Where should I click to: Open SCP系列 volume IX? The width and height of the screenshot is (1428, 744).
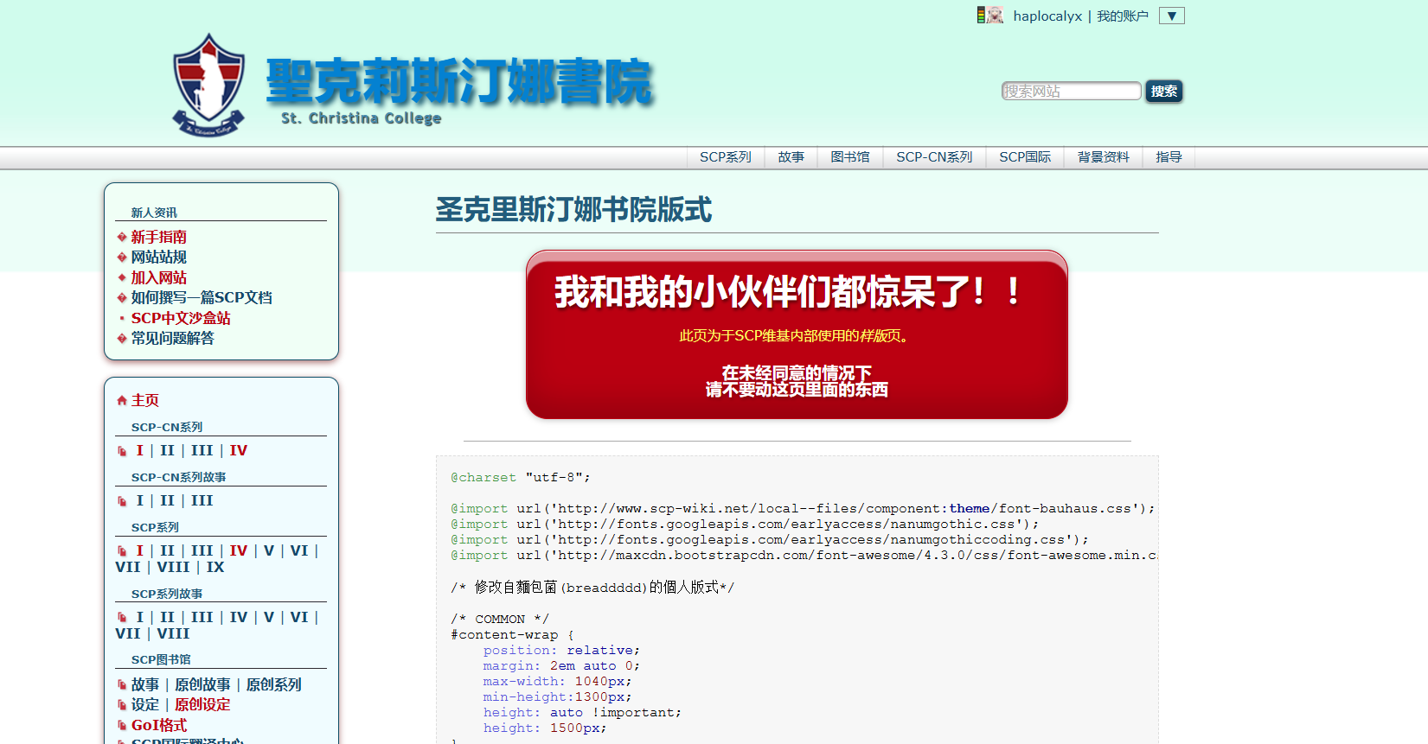coord(215,567)
